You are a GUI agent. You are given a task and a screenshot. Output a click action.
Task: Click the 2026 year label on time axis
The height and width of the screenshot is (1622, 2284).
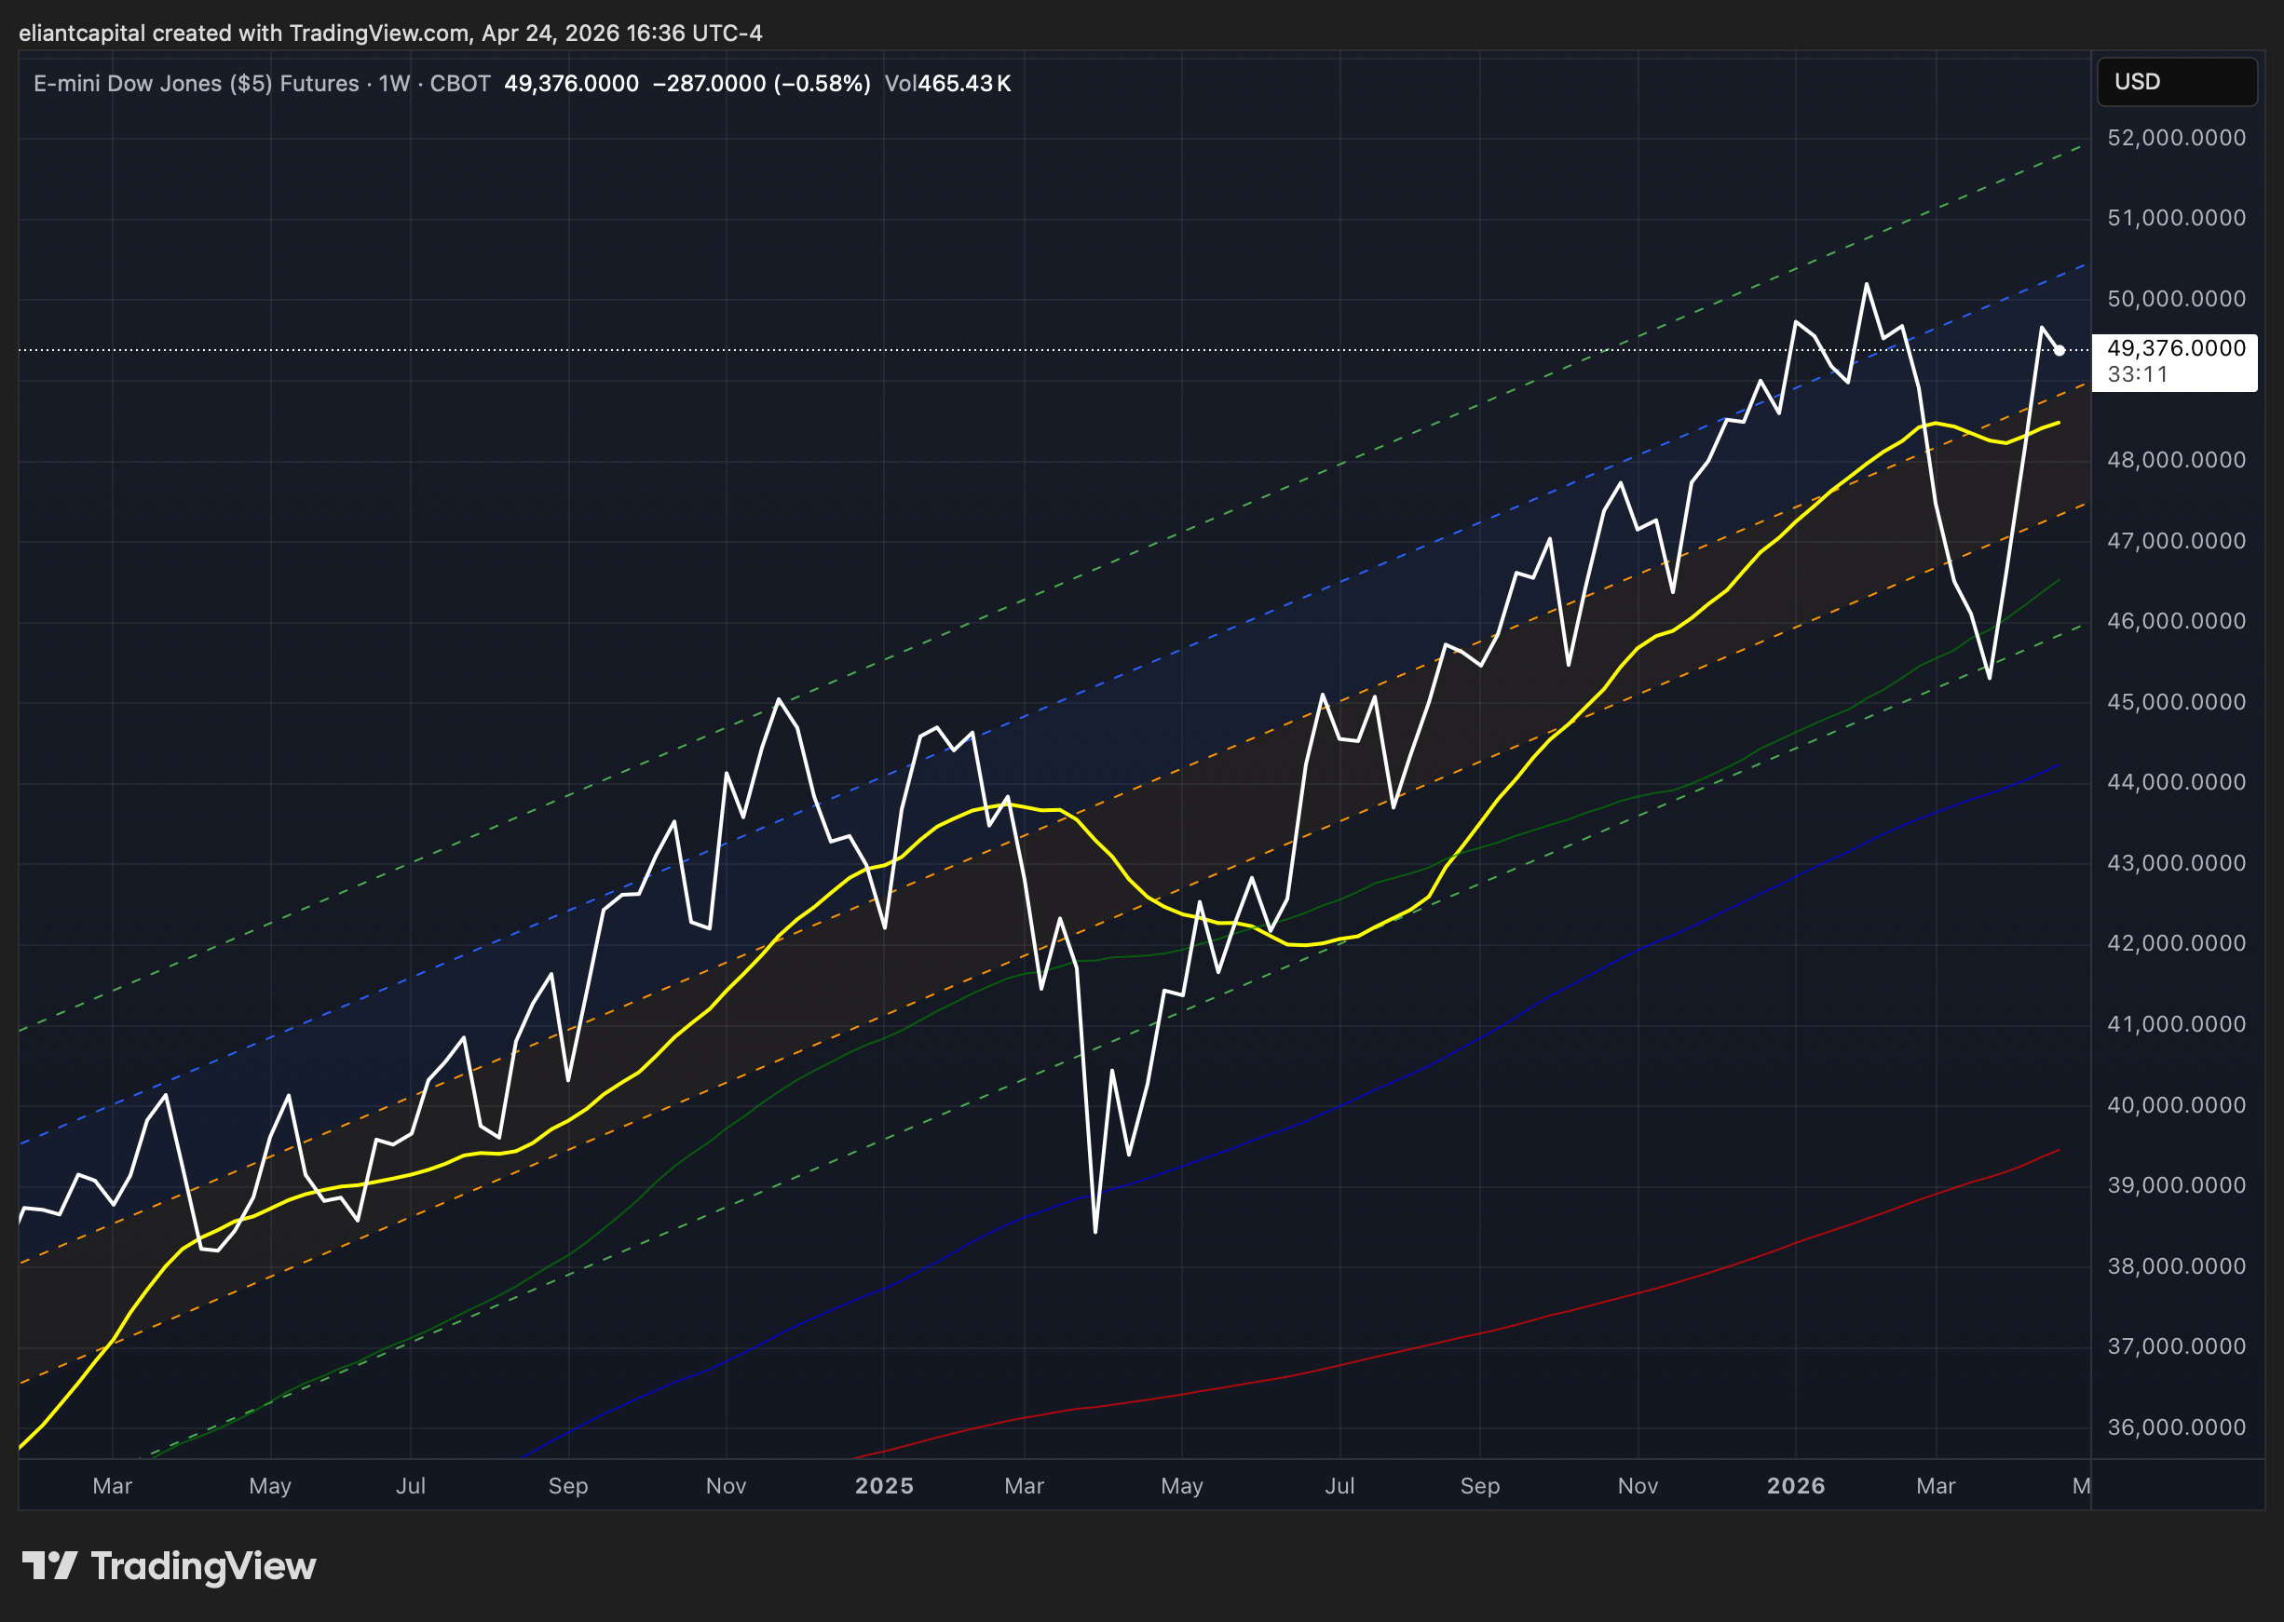(1795, 1486)
